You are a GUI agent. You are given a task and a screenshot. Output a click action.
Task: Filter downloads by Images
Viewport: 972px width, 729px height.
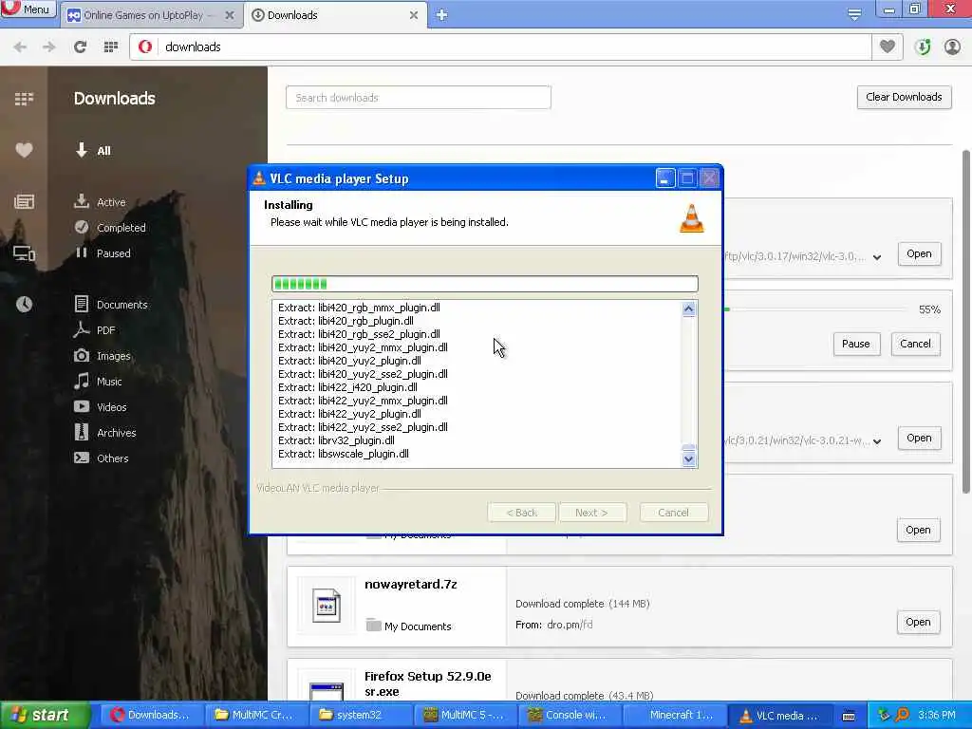[x=103, y=356]
